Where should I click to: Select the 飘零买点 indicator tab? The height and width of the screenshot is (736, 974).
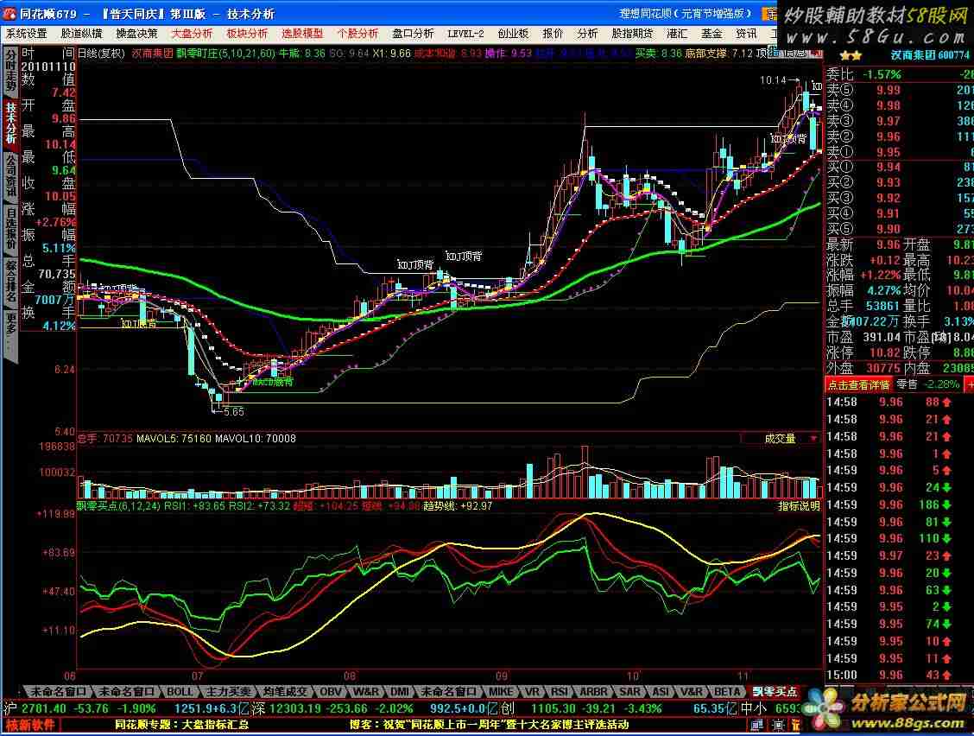click(774, 691)
